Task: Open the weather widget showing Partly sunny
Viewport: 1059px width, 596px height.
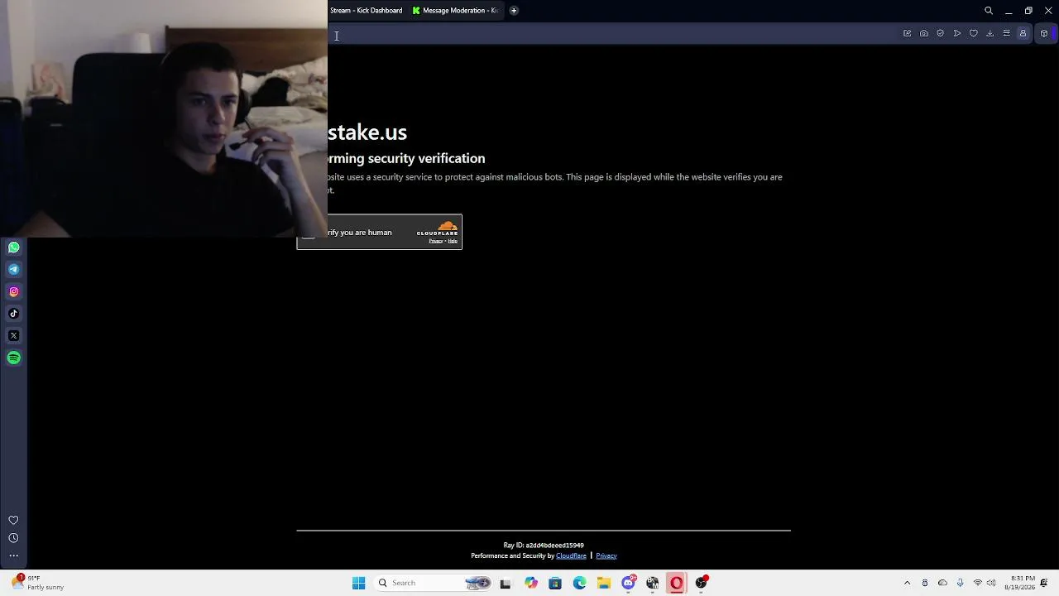Action: click(38, 583)
